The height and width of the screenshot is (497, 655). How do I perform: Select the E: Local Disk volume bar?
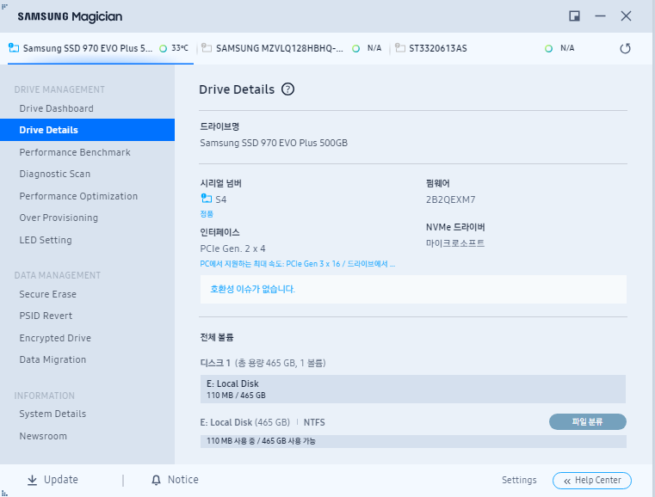[x=413, y=389]
